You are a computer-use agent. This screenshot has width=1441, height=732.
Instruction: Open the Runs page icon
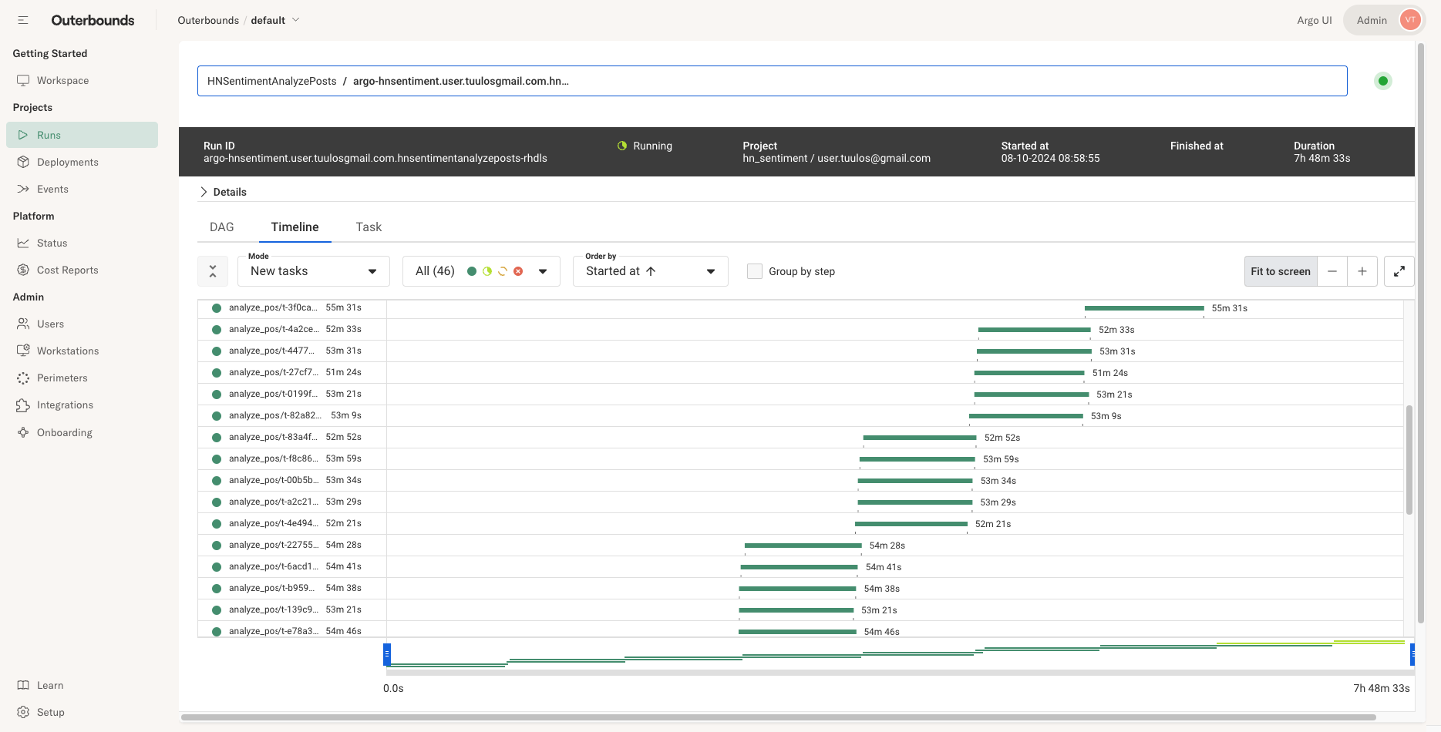[23, 135]
